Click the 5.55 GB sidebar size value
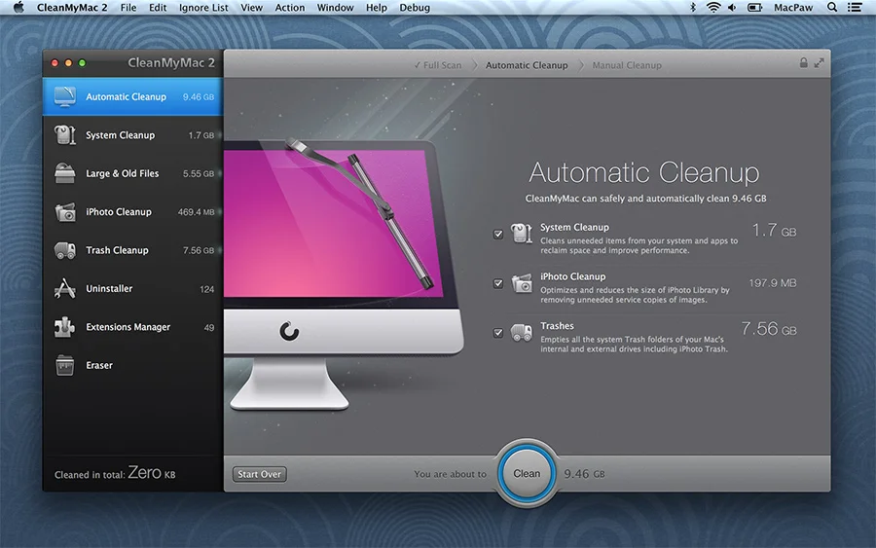 (199, 173)
